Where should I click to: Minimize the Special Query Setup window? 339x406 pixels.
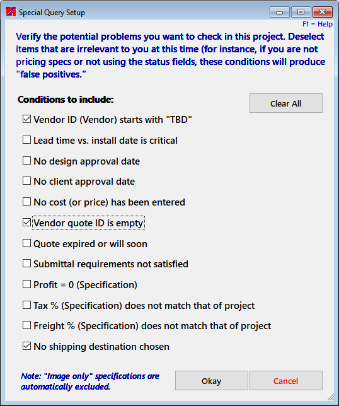280,12
